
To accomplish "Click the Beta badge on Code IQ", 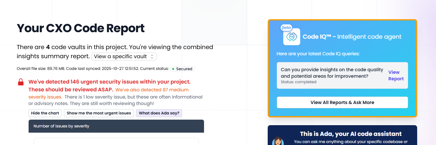I will click(286, 28).
